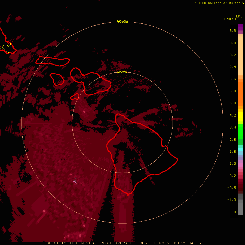Click the 0.2 value on the color scale
This screenshot has height=245, width=245.
233,176
